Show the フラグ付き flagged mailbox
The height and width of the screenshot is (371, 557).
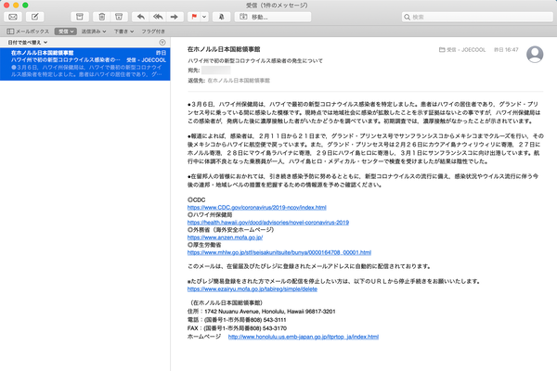(x=153, y=32)
